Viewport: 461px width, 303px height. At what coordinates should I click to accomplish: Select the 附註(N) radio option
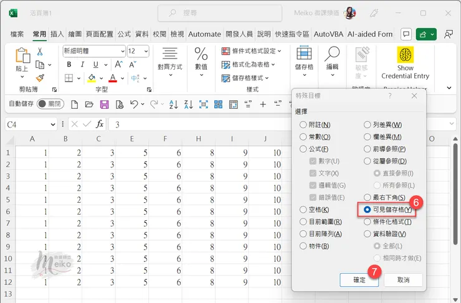(x=303, y=125)
